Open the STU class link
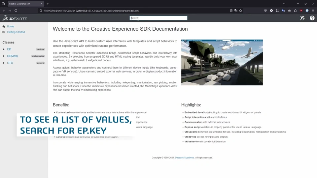 pos(10,63)
